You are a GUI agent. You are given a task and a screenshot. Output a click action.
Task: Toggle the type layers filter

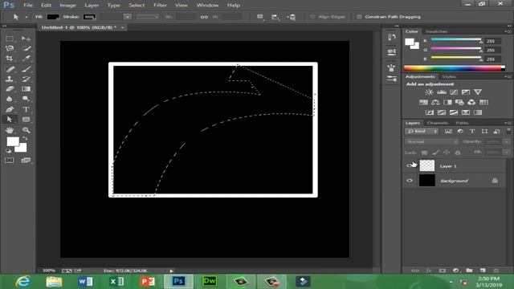pyautogui.click(x=472, y=132)
